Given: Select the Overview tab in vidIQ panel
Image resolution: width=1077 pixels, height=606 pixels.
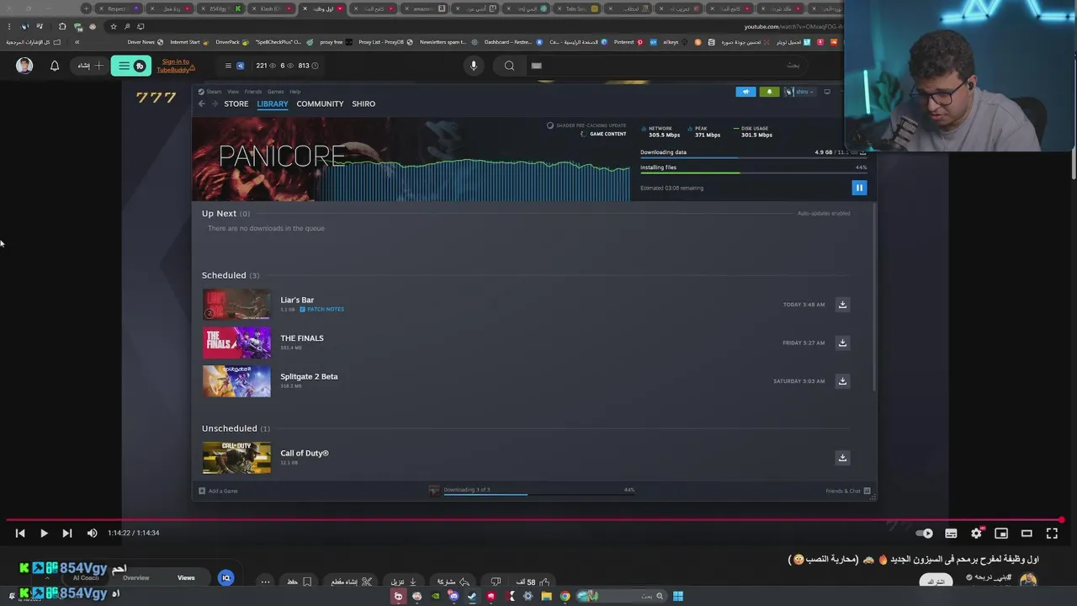Looking at the screenshot, I should 135,577.
